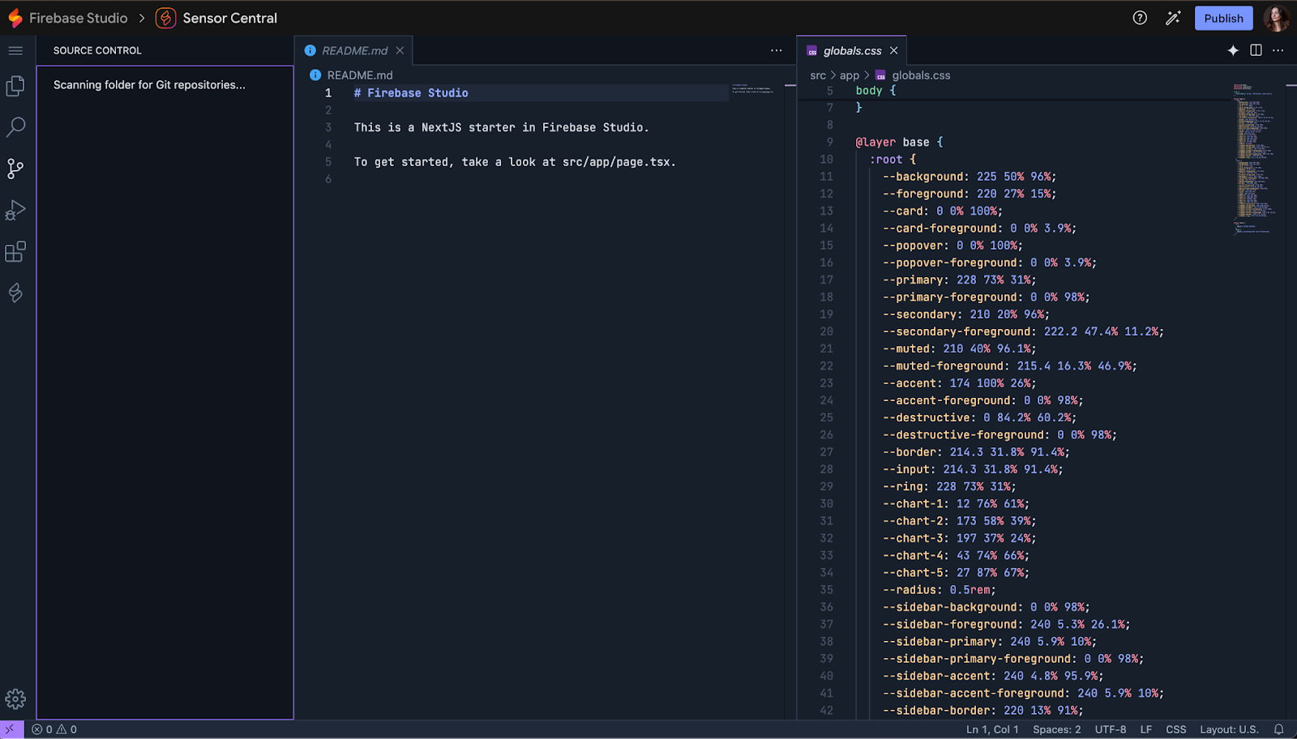This screenshot has width=1297, height=739.
Task: Open more actions for globals.css editor
Action: pos(1278,50)
